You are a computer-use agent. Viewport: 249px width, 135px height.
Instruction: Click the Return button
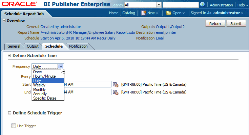point(215,23)
